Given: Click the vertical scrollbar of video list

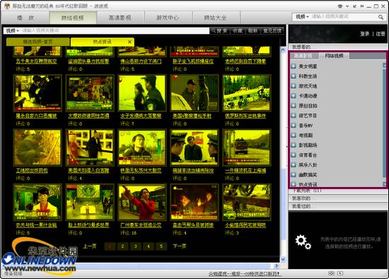Looking at the screenshot, I should click(x=283, y=154).
